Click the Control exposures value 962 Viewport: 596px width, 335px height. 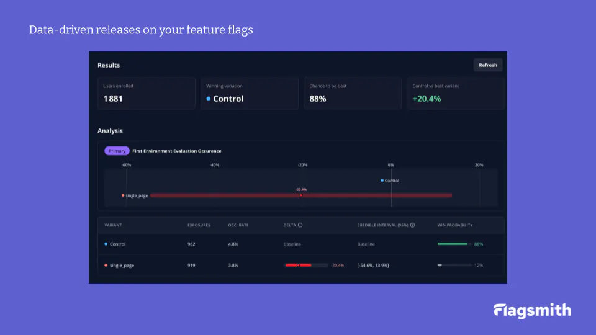(x=191, y=244)
